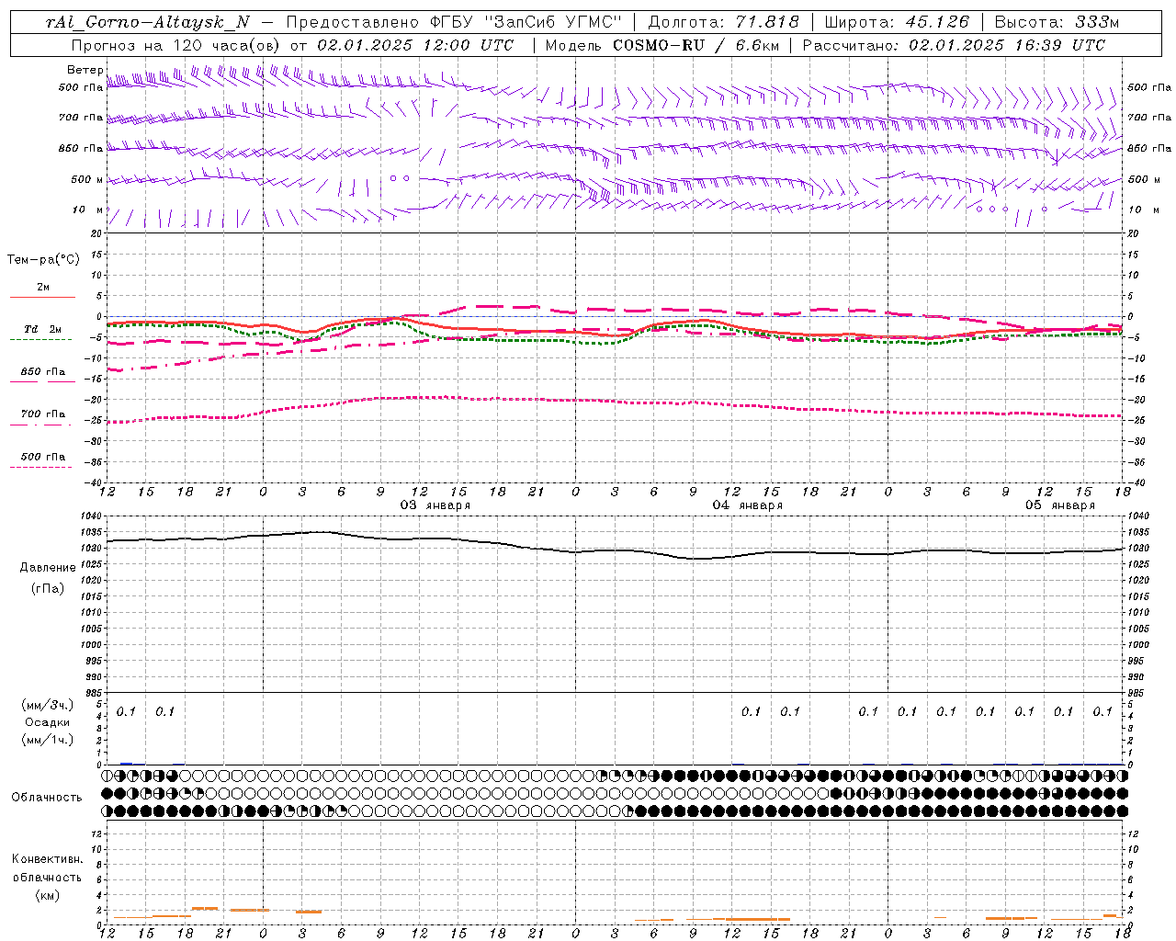Select the elevation value 333м
Image resolution: width=1176 pixels, height=941 pixels.
click(x=1097, y=22)
